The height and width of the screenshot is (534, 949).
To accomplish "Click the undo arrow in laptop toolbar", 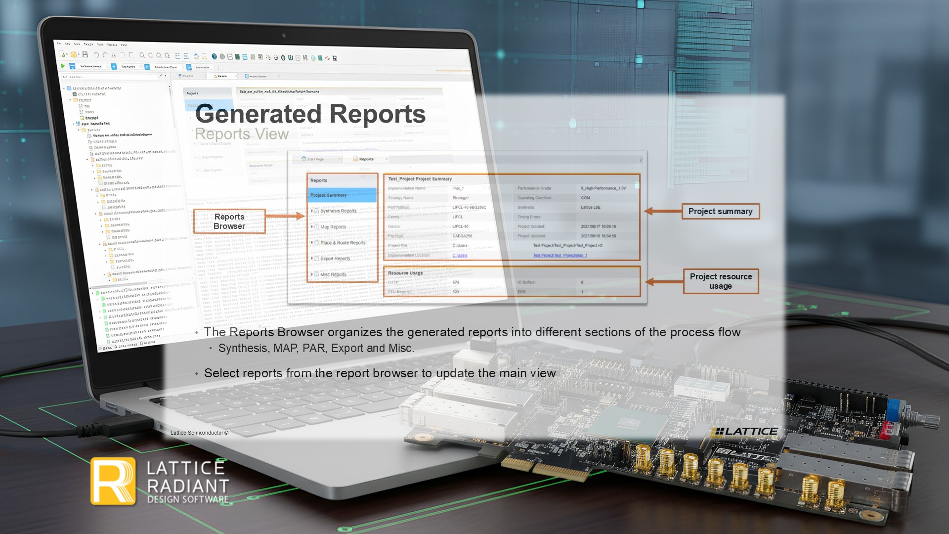I will pyautogui.click(x=96, y=55).
